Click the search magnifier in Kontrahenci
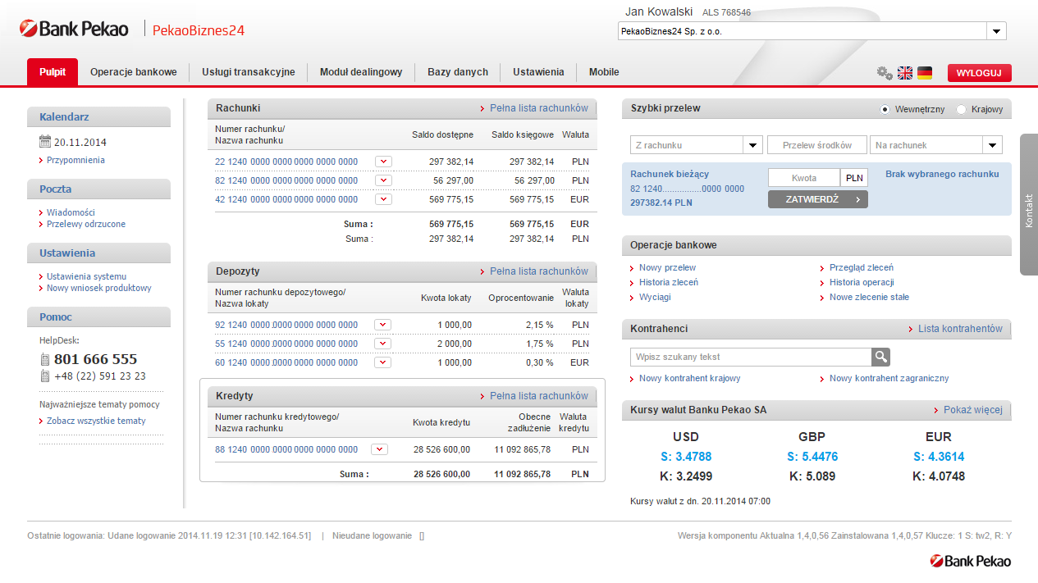 (x=880, y=357)
